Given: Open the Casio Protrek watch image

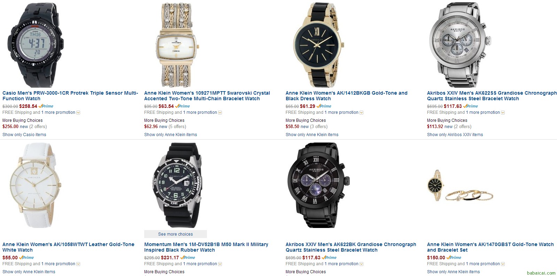Looking at the screenshot, I should coord(36,44).
